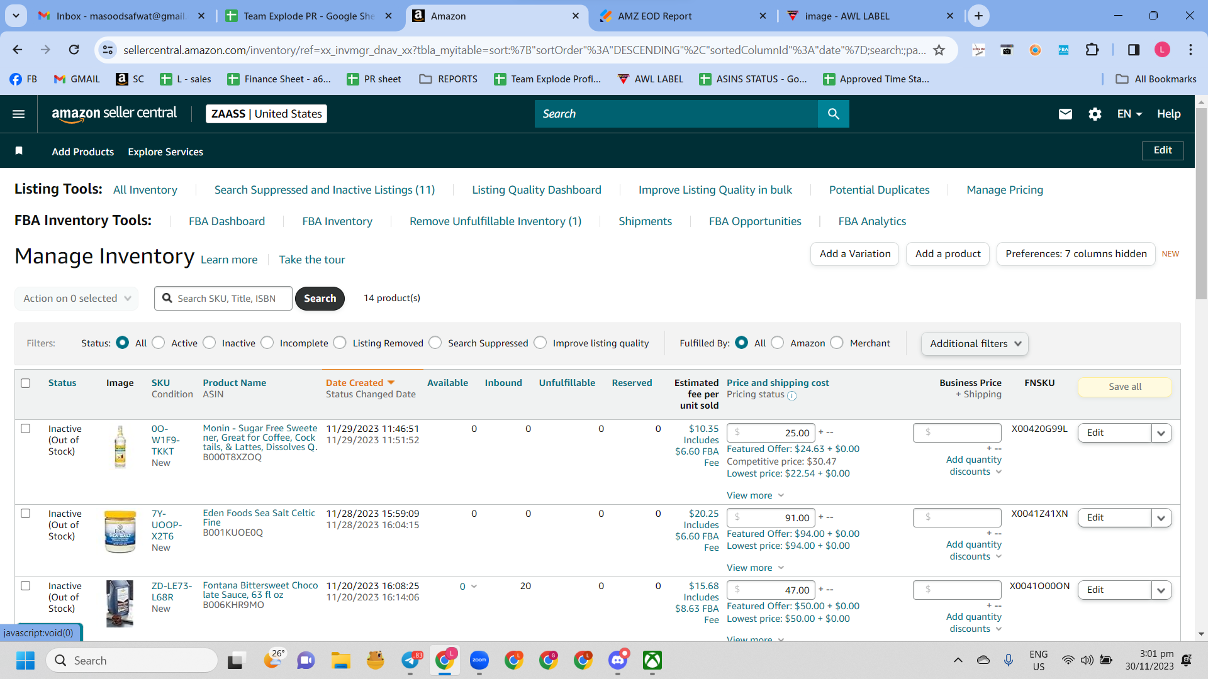Image resolution: width=1208 pixels, height=679 pixels.
Task: Open the FBA Inventory link
Action: (x=337, y=221)
